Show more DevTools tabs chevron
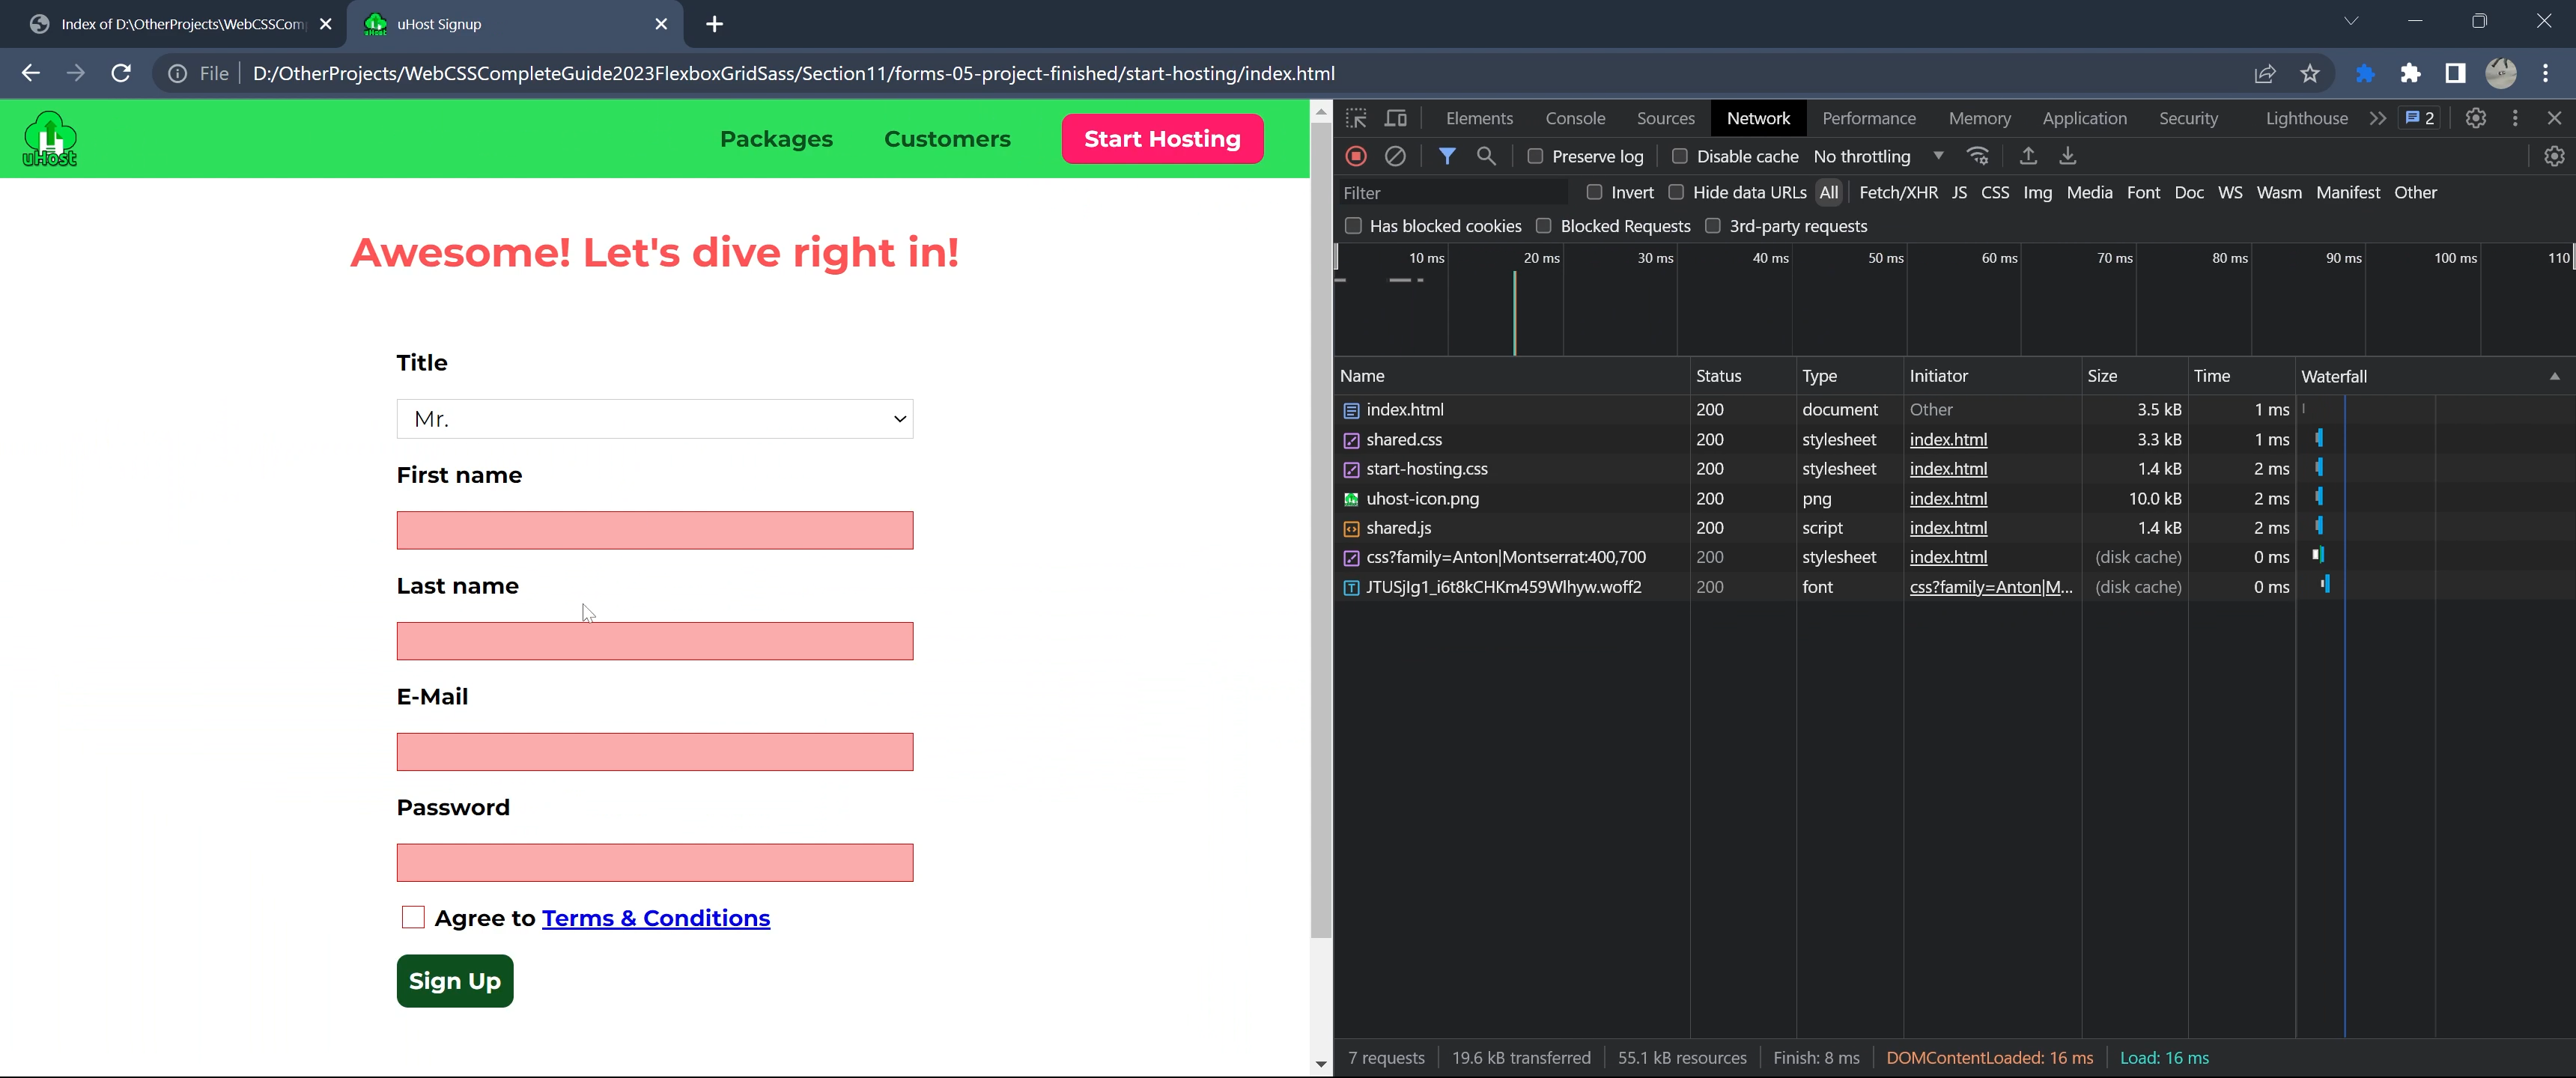 [x=2378, y=118]
